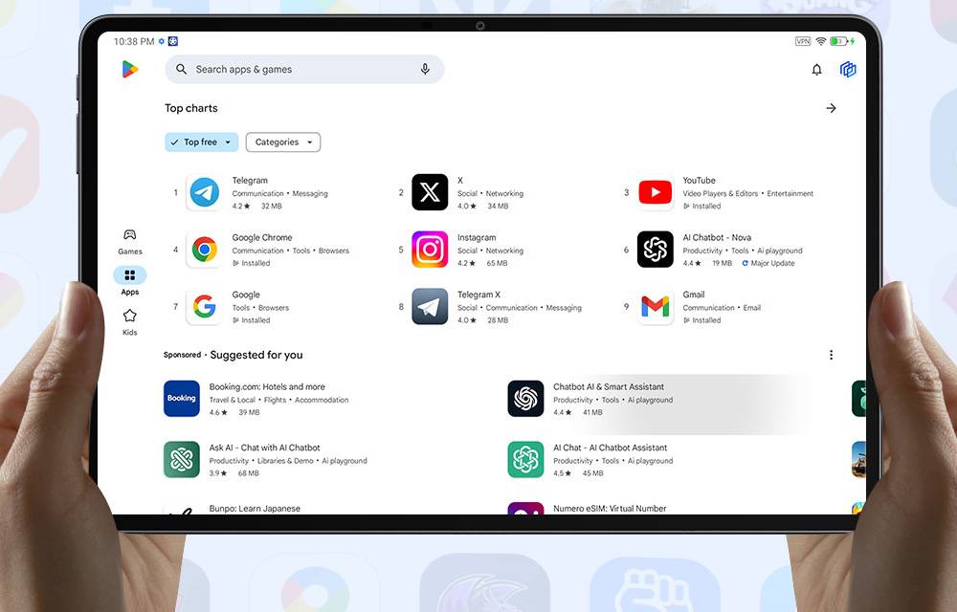Open more options for Suggested for you

831,355
